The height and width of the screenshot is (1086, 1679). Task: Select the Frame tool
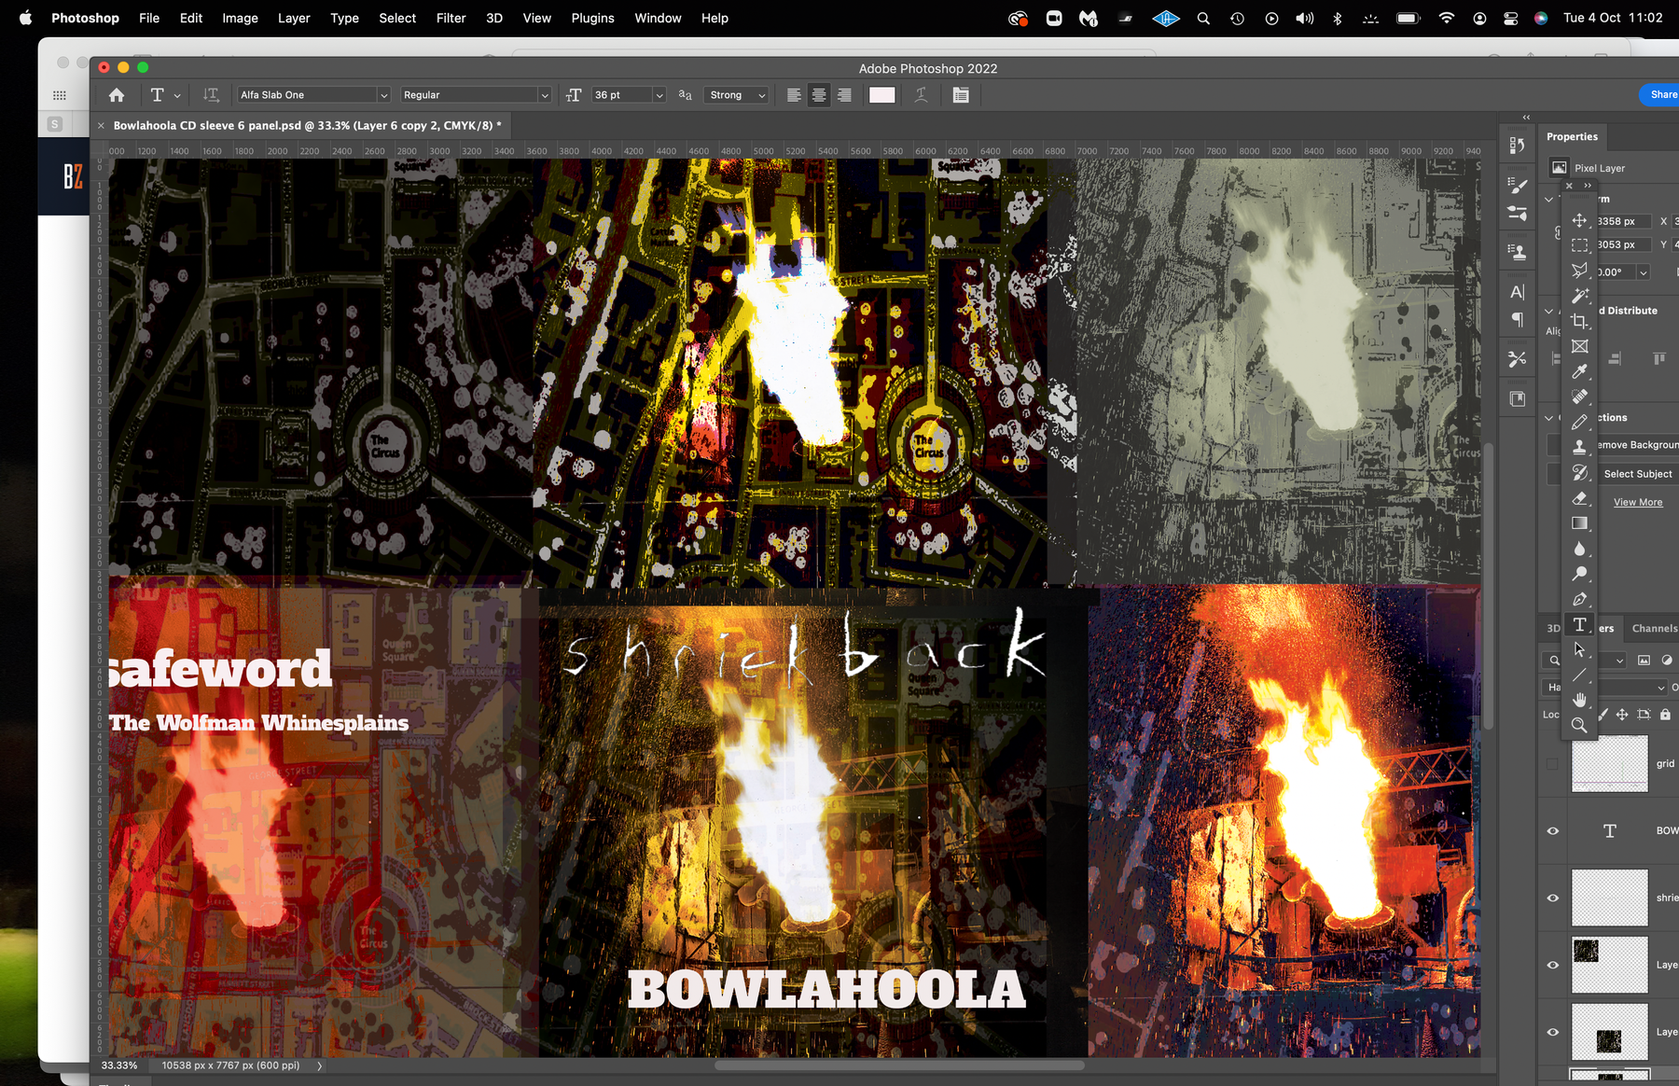tap(1579, 346)
